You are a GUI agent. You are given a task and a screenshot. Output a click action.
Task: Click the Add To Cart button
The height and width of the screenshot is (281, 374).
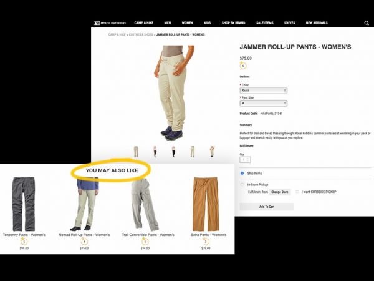pyautogui.click(x=267, y=207)
